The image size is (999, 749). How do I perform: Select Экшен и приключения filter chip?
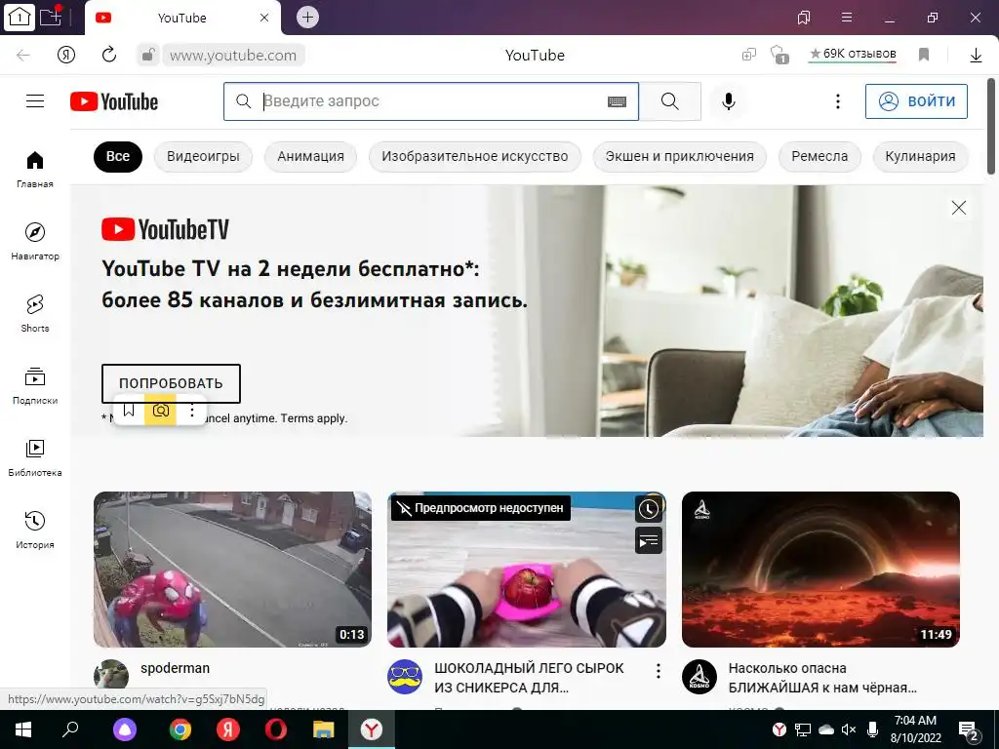[679, 157]
